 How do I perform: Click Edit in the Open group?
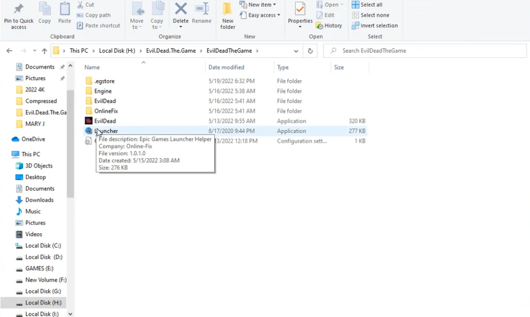(325, 15)
